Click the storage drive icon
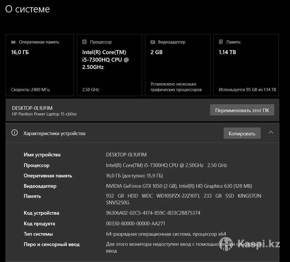This screenshot has height=262, width=290. (221, 42)
